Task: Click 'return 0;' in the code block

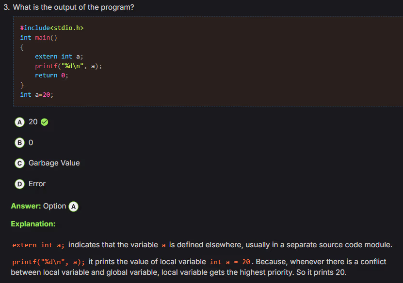Action: point(51,75)
